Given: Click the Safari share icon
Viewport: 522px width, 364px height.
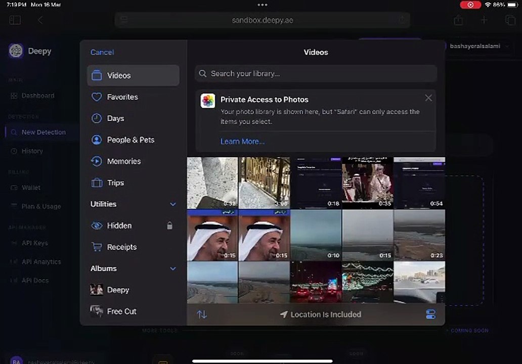Looking at the screenshot, I should pos(458,20).
